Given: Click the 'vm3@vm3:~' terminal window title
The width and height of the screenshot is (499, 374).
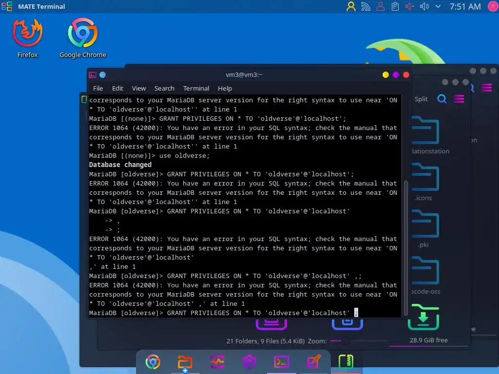Looking at the screenshot, I should point(244,75).
